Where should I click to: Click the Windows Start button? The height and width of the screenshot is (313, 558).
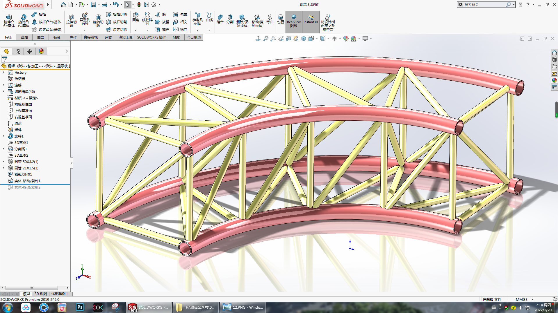(8, 307)
